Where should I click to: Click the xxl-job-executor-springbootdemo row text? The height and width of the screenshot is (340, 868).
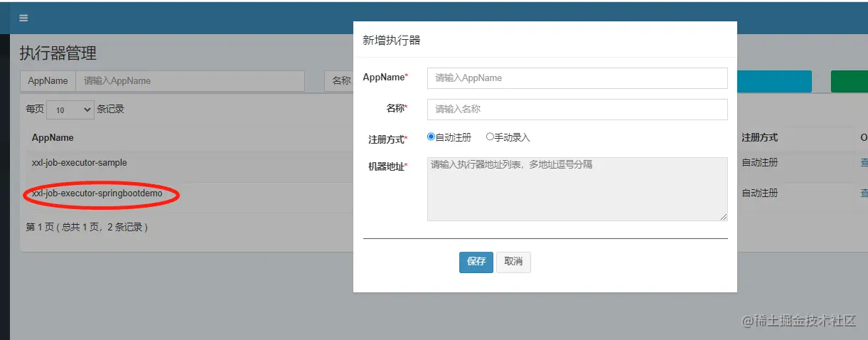point(97,193)
